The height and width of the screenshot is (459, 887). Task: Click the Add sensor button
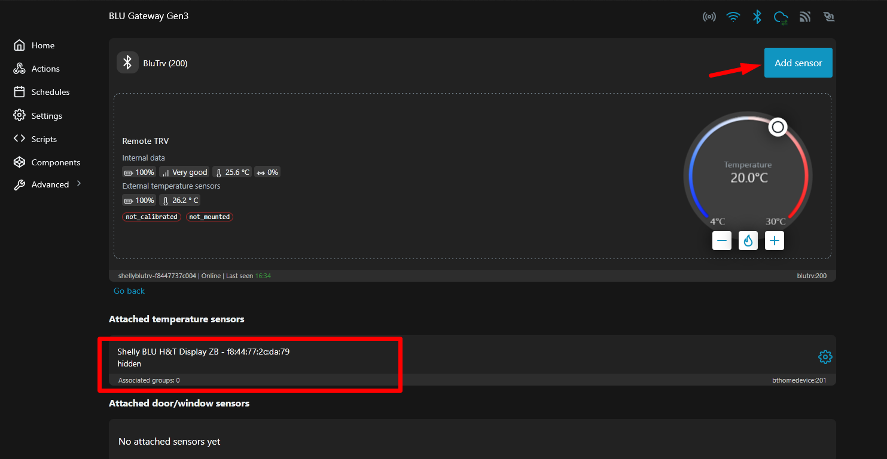point(798,63)
